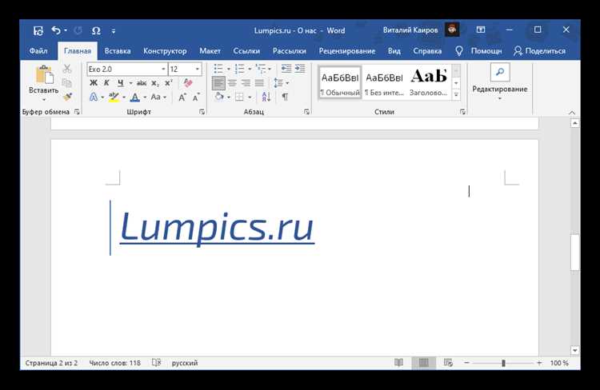Switch to the Вид tab

pos(394,51)
